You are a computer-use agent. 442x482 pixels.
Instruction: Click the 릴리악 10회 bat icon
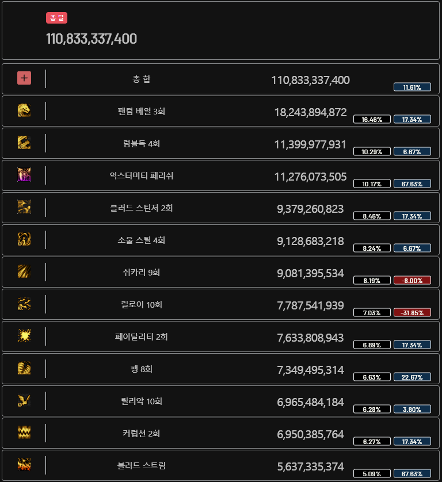click(24, 400)
